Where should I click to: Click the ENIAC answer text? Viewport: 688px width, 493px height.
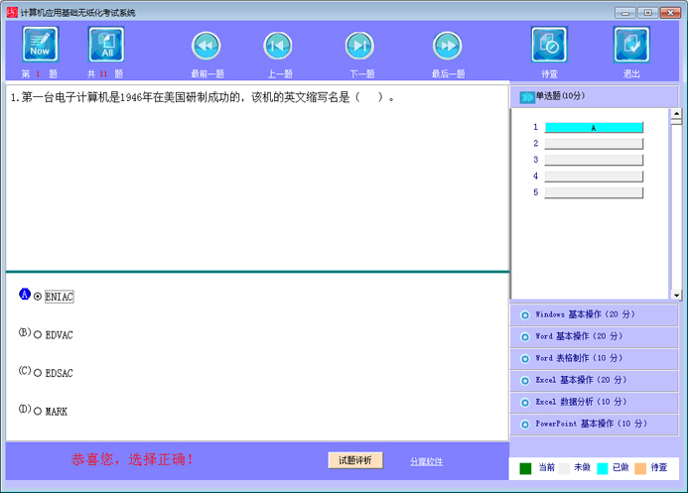pos(60,297)
